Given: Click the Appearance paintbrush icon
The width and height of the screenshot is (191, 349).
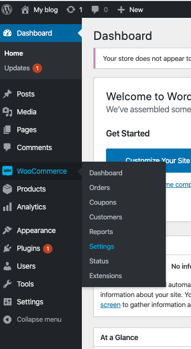Looking at the screenshot, I should point(7,230).
